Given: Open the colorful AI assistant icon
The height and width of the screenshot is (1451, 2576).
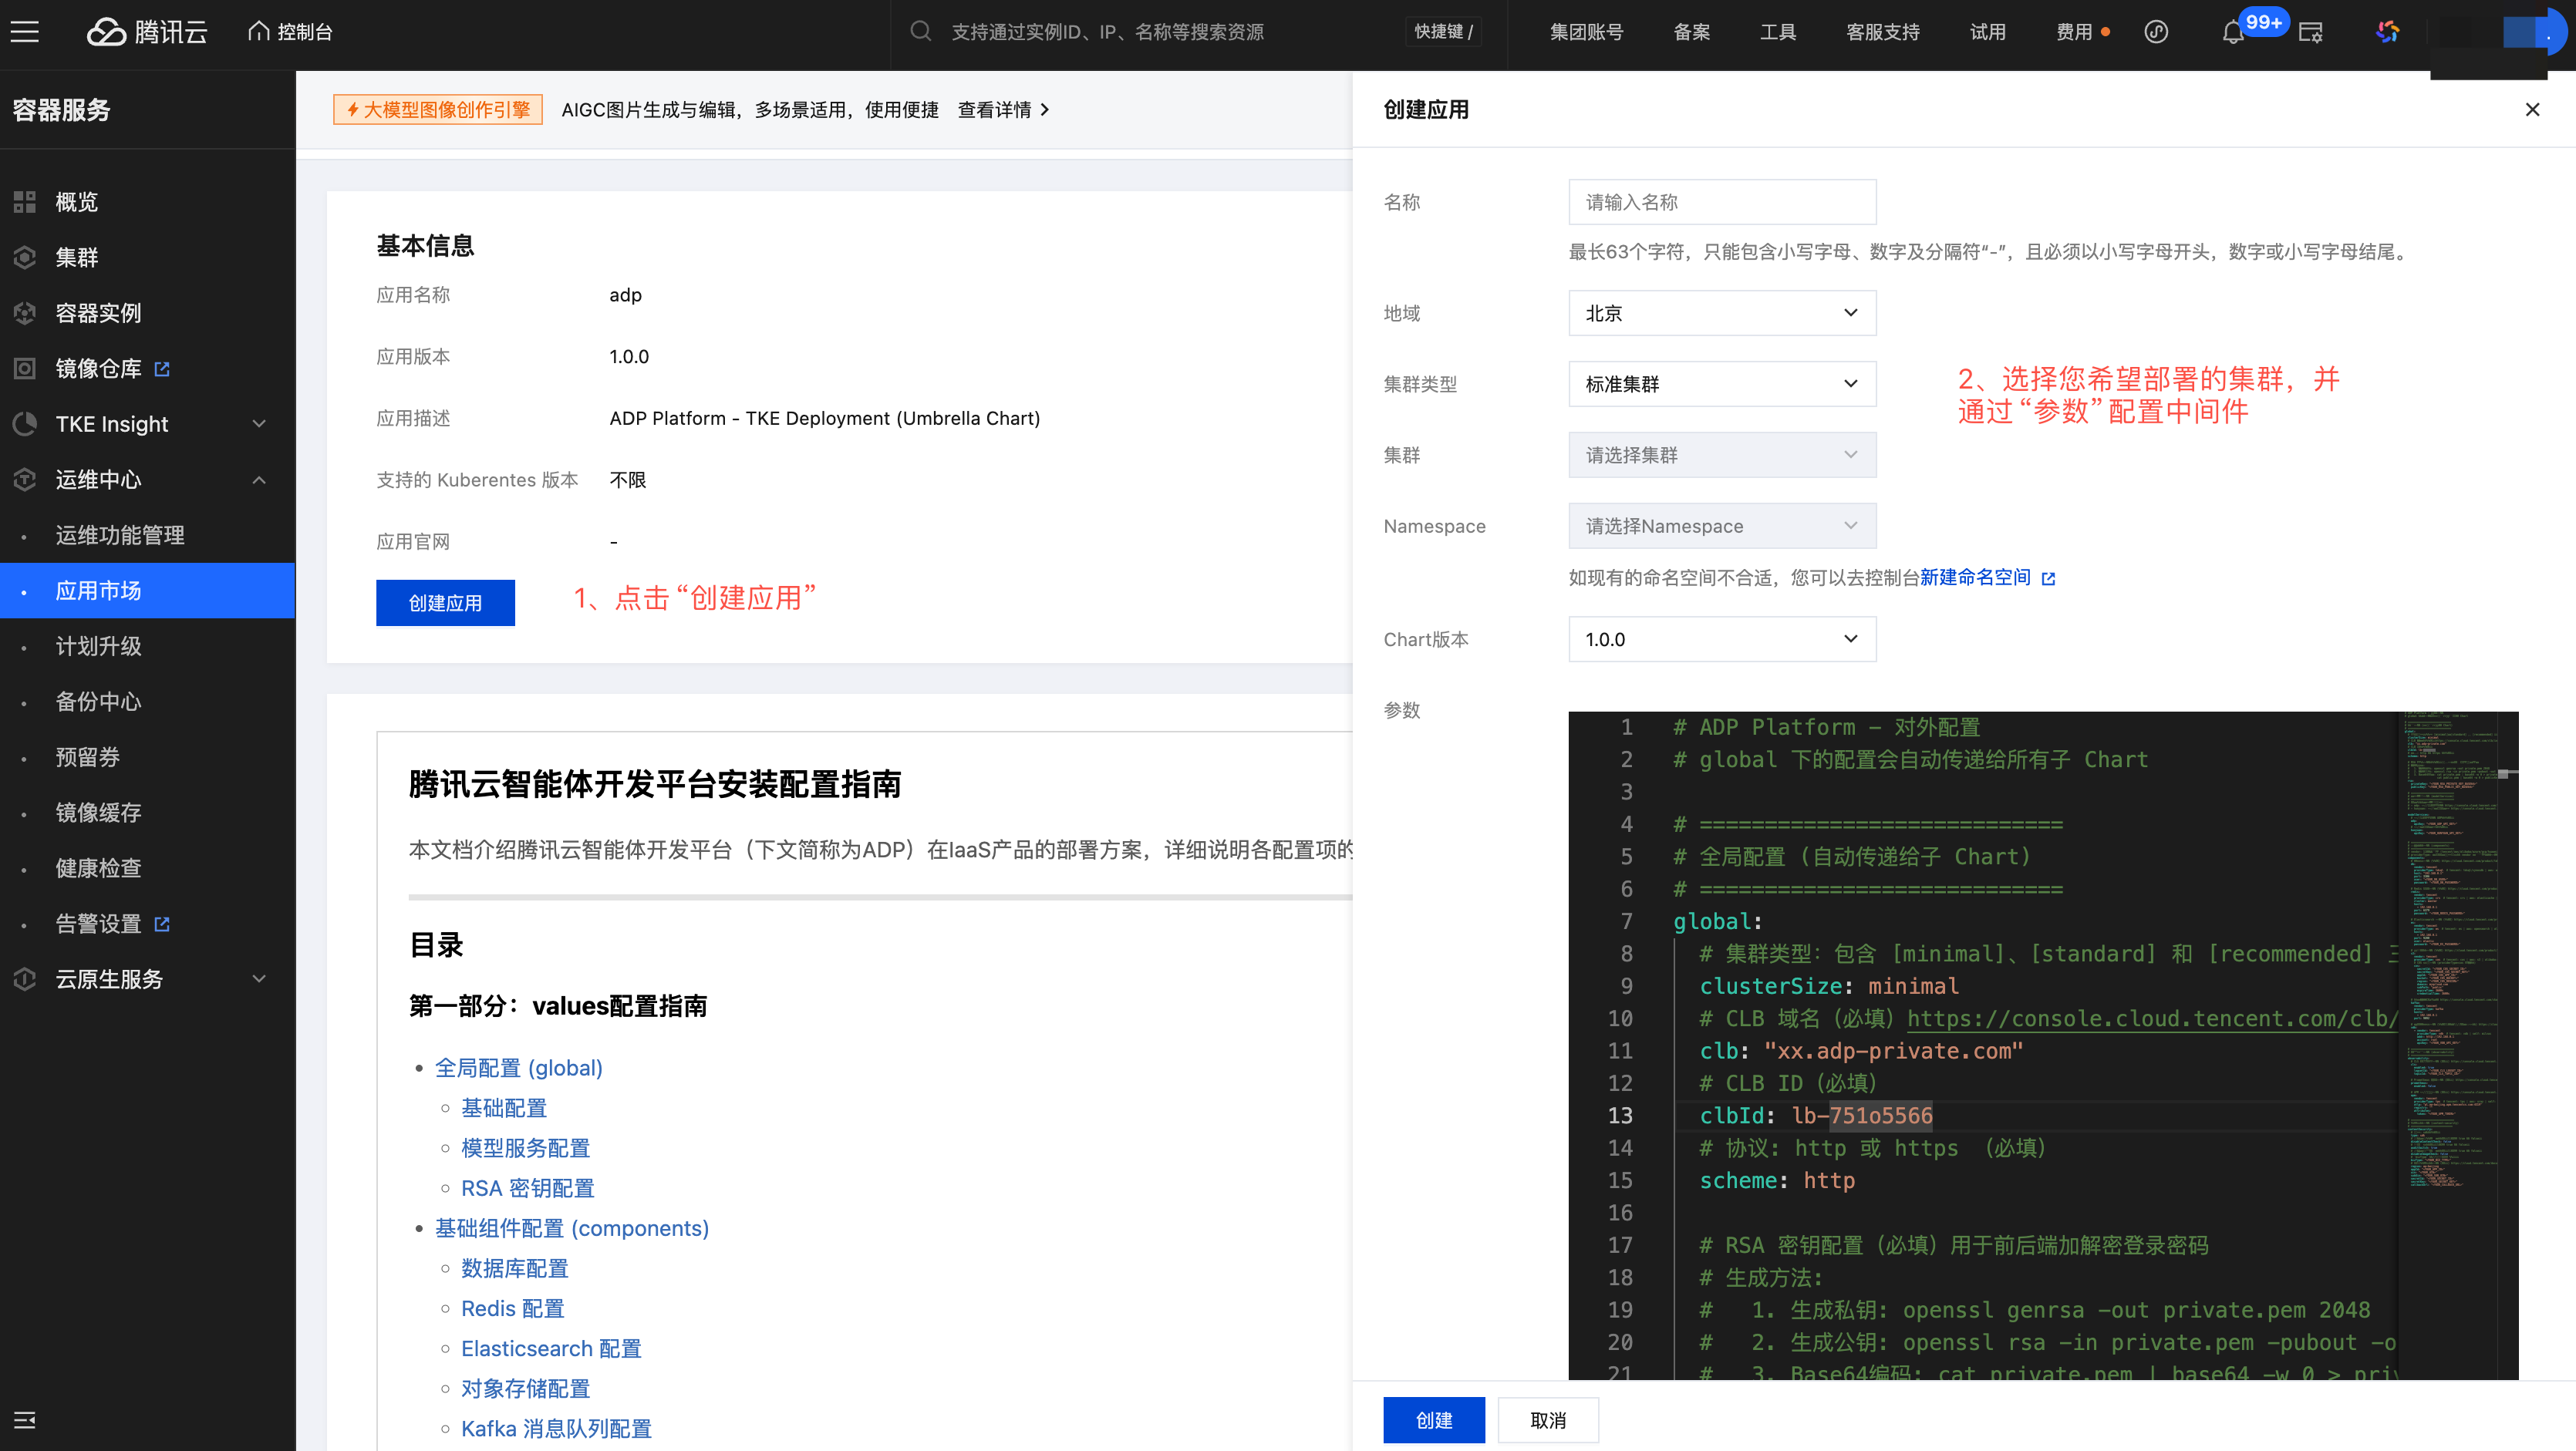Looking at the screenshot, I should (2387, 32).
